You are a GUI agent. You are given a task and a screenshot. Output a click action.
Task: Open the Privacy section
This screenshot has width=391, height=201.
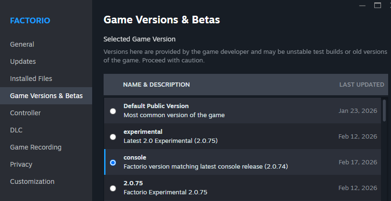pos(21,164)
